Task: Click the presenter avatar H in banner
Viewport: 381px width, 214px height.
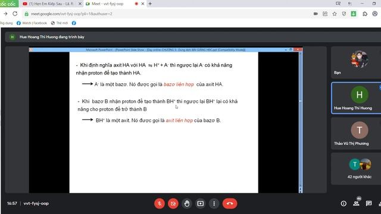Action: point(12,37)
